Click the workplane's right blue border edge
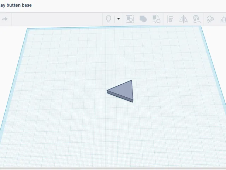226x170 pixels. tap(213, 65)
